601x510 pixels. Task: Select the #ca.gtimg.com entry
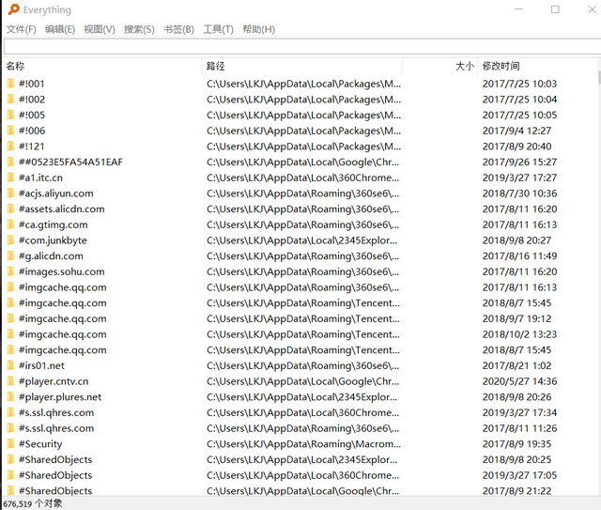pyautogui.click(x=54, y=225)
